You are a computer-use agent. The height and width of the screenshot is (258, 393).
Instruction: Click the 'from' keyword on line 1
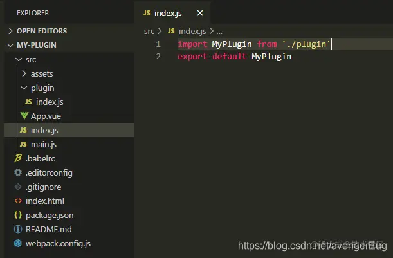[x=267, y=44]
